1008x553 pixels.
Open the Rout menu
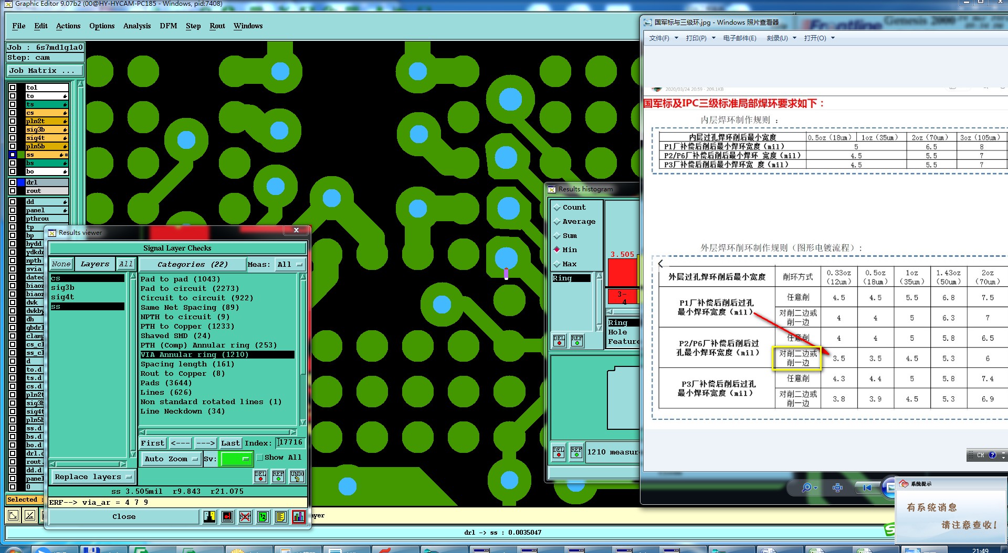(x=217, y=26)
